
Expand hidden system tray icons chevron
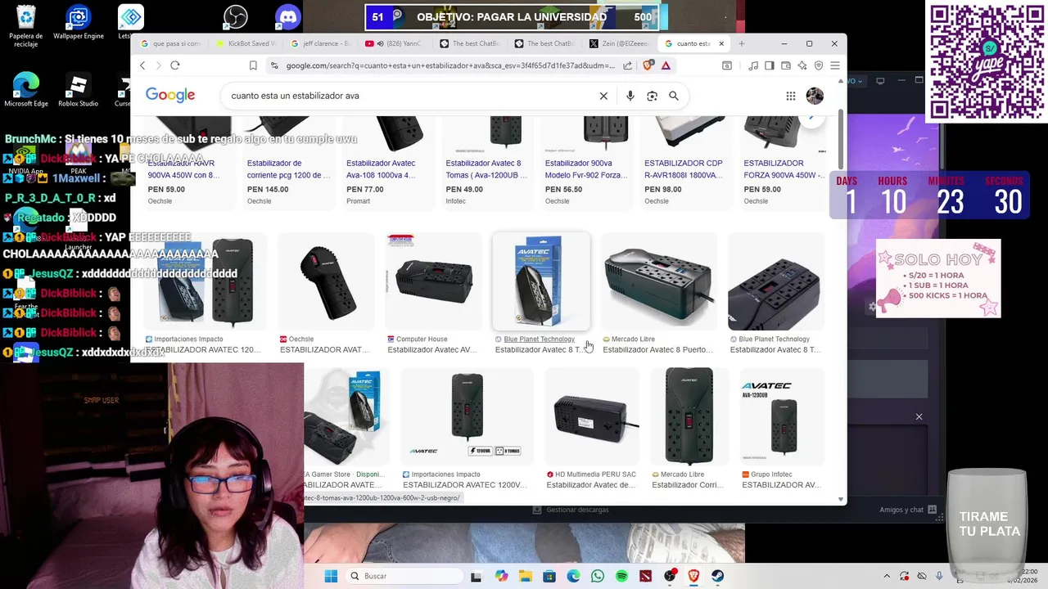tap(886, 576)
